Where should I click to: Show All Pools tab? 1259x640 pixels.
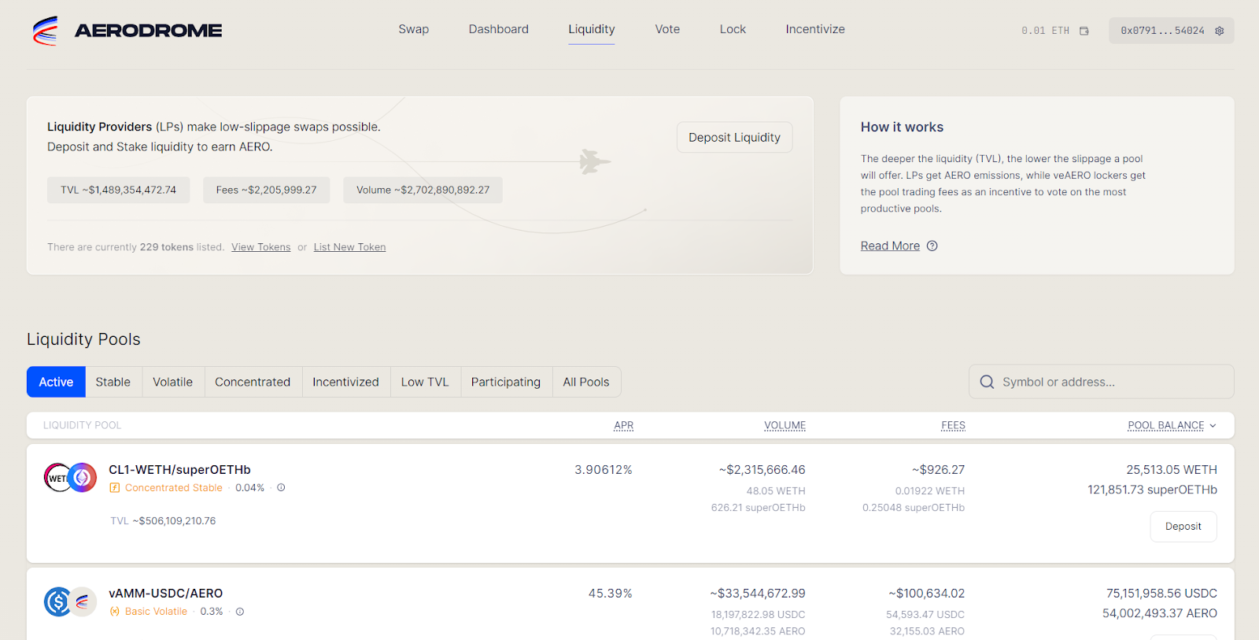[586, 382]
